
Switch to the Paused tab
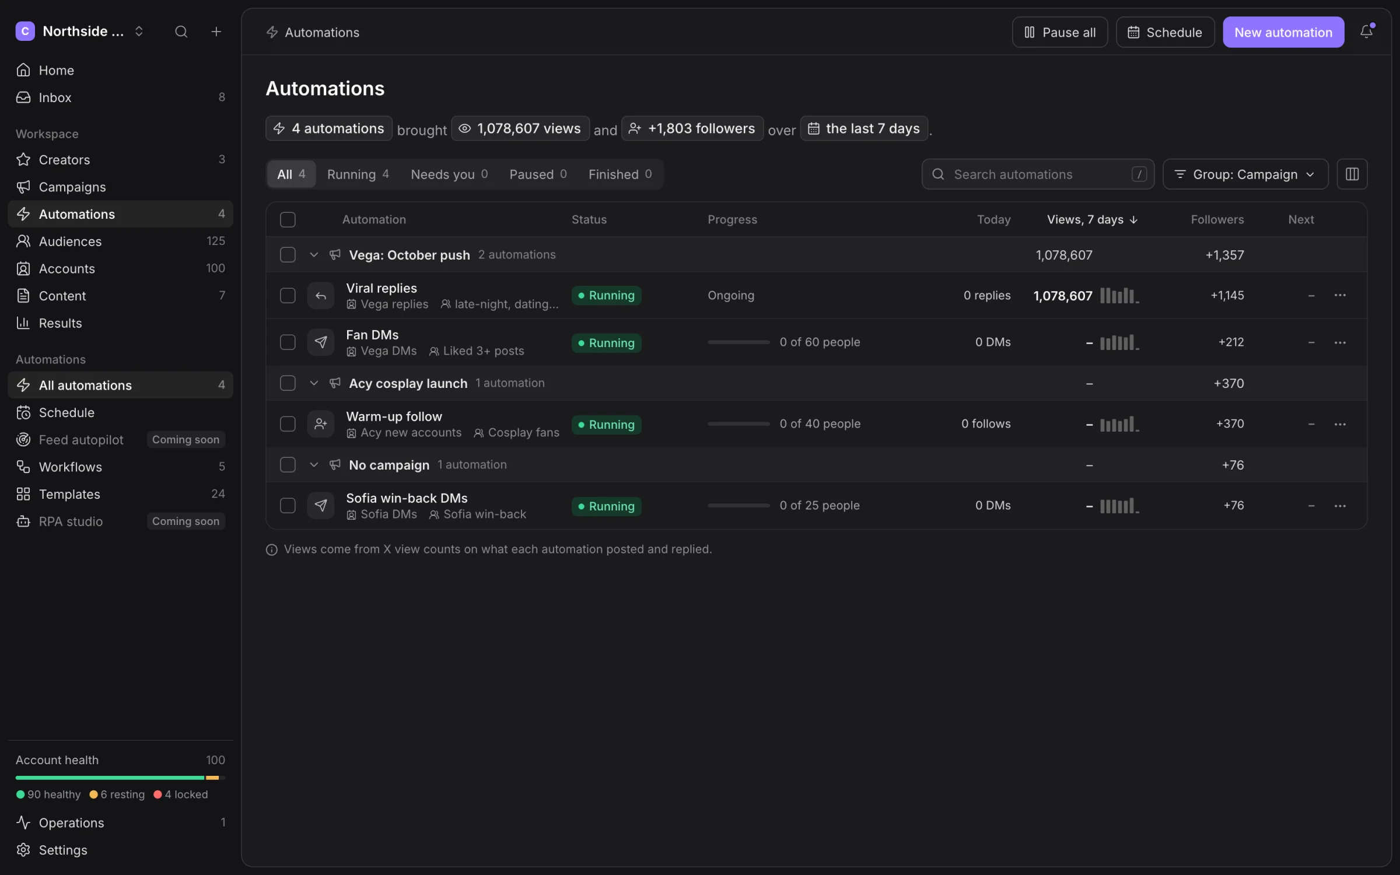(538, 174)
